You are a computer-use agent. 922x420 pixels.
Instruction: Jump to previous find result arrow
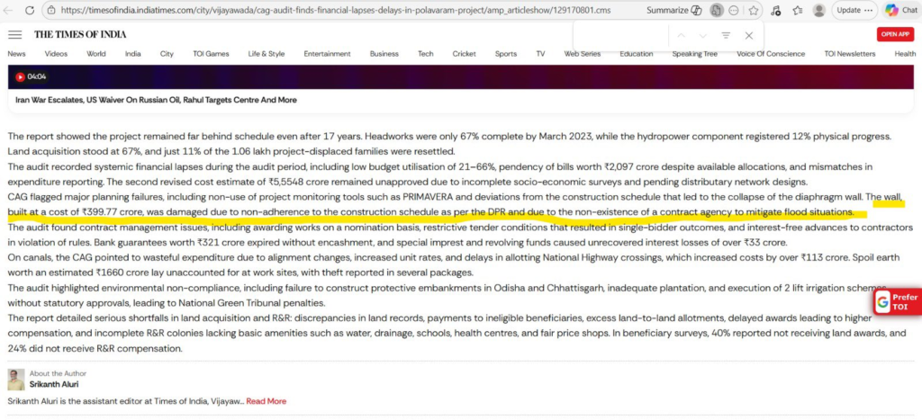681,35
